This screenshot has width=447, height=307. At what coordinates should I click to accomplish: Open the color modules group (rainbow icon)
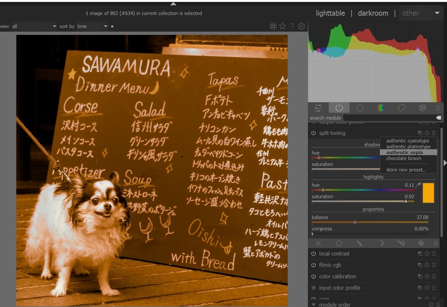pyautogui.click(x=381, y=108)
